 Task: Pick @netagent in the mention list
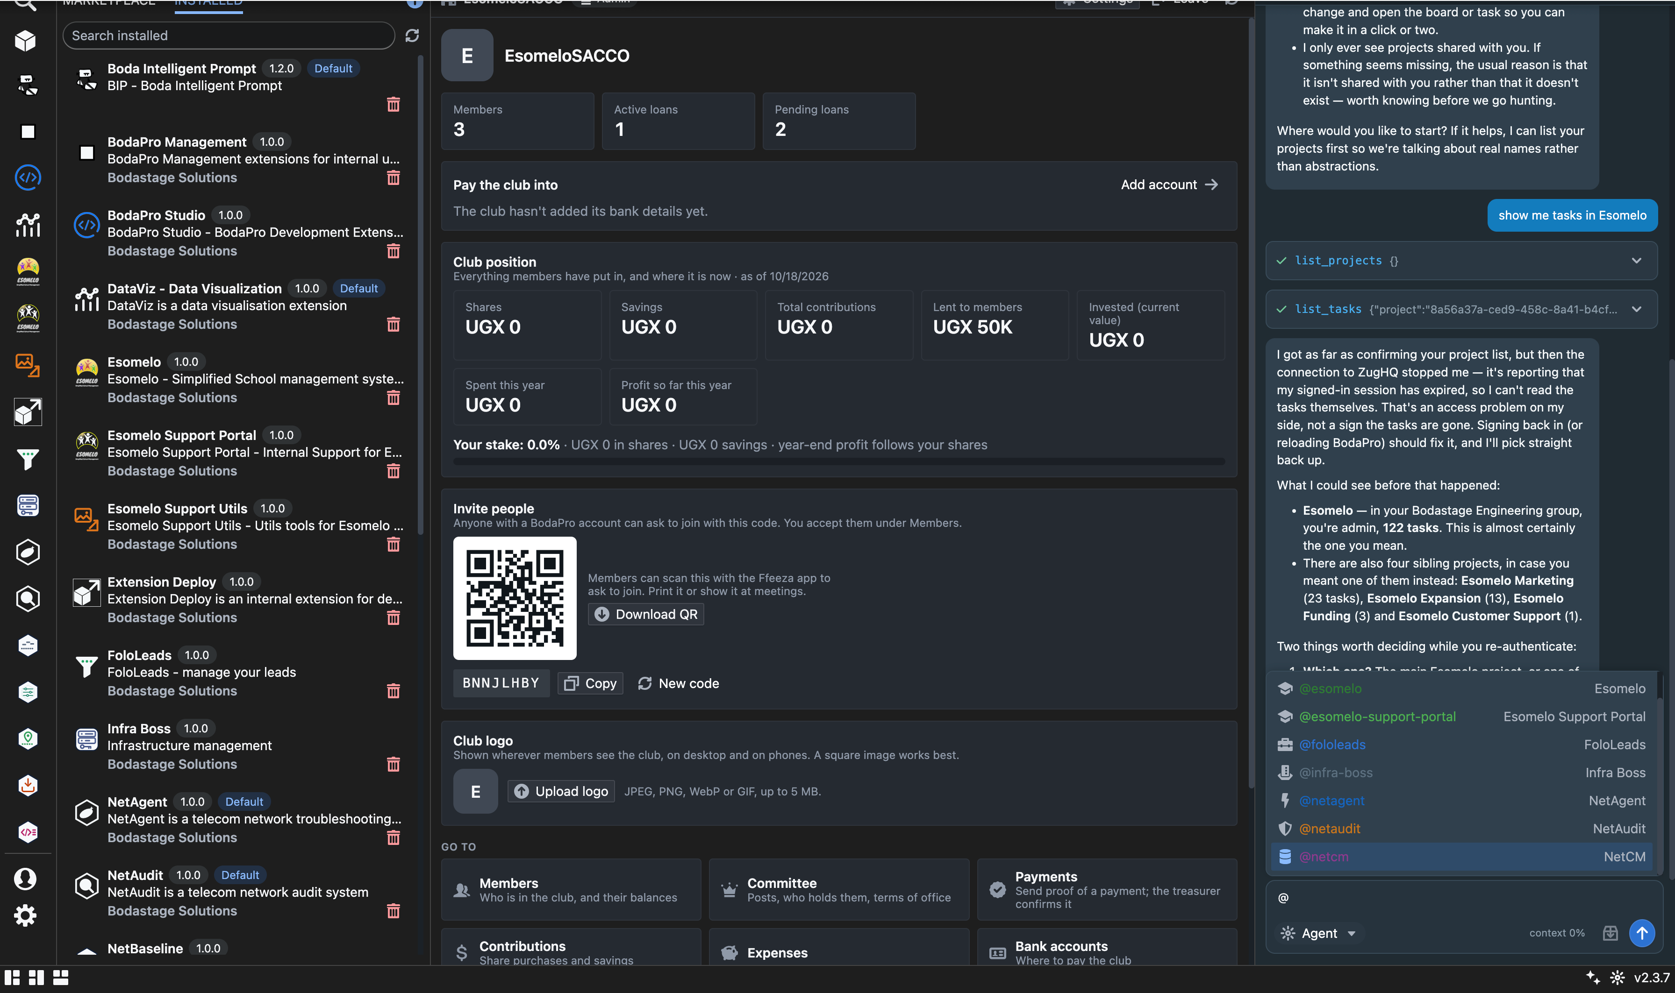1461,800
